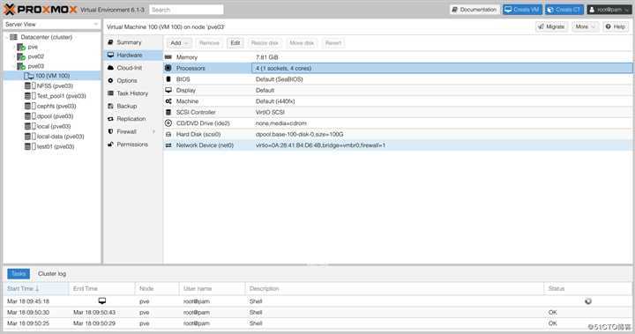Click the Machine row icon
This screenshot has width=635, height=334.
coord(168,101)
